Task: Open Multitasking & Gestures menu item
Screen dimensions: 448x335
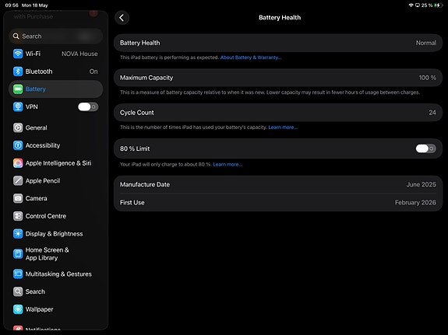Action: 56,274
